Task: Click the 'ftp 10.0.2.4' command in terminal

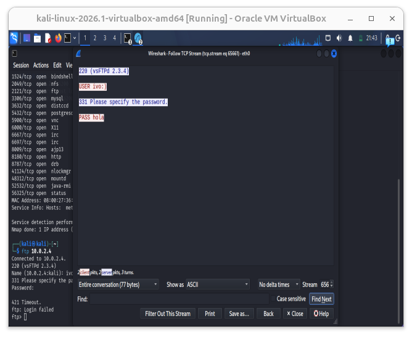Action: coord(36,251)
